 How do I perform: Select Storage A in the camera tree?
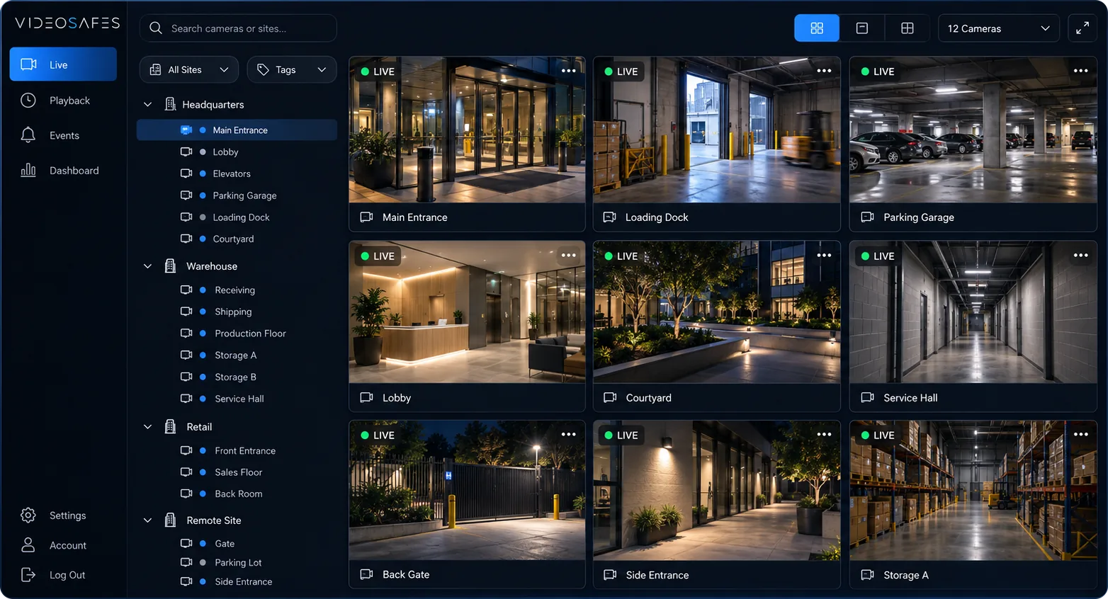[x=237, y=355]
